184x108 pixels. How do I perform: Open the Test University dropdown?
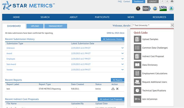pyautogui.click(x=153, y=25)
